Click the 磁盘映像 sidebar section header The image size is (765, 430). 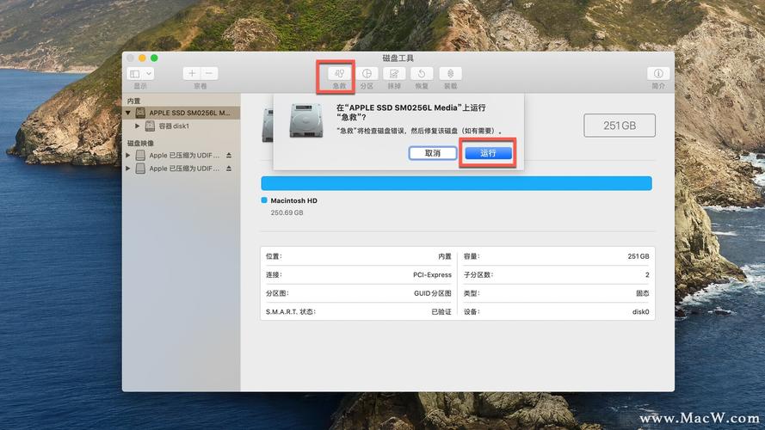pos(140,144)
